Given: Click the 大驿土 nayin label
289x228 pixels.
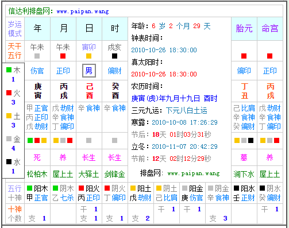Looking at the screenshot, I should coord(88,174).
